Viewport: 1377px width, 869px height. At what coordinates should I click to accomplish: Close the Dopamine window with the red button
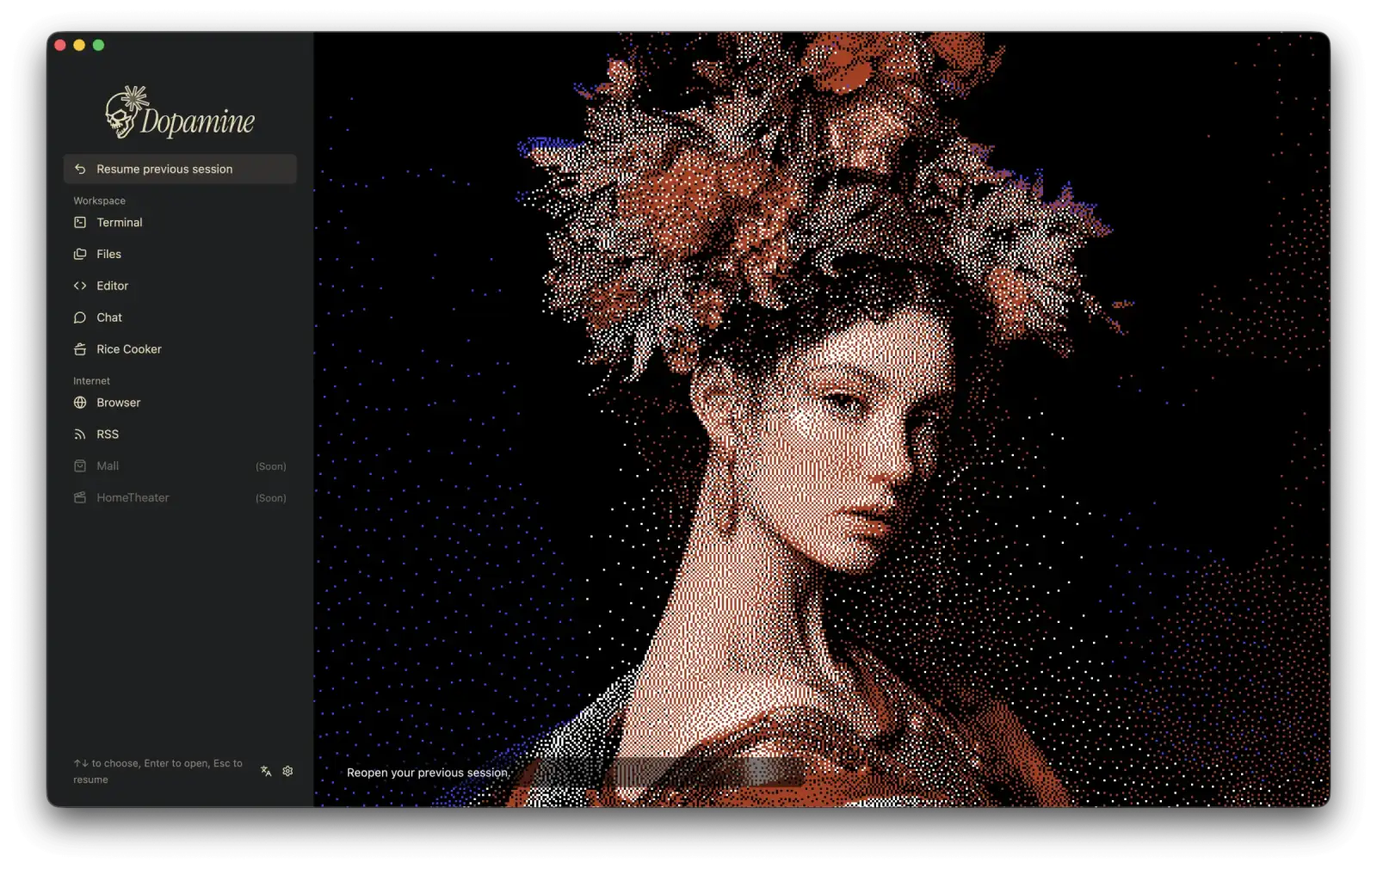(60, 45)
